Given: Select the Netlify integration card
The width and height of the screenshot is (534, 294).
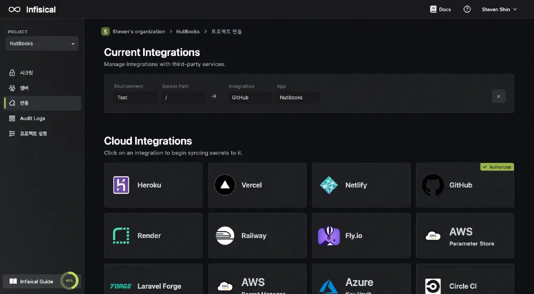Looking at the screenshot, I should pyautogui.click(x=361, y=185).
